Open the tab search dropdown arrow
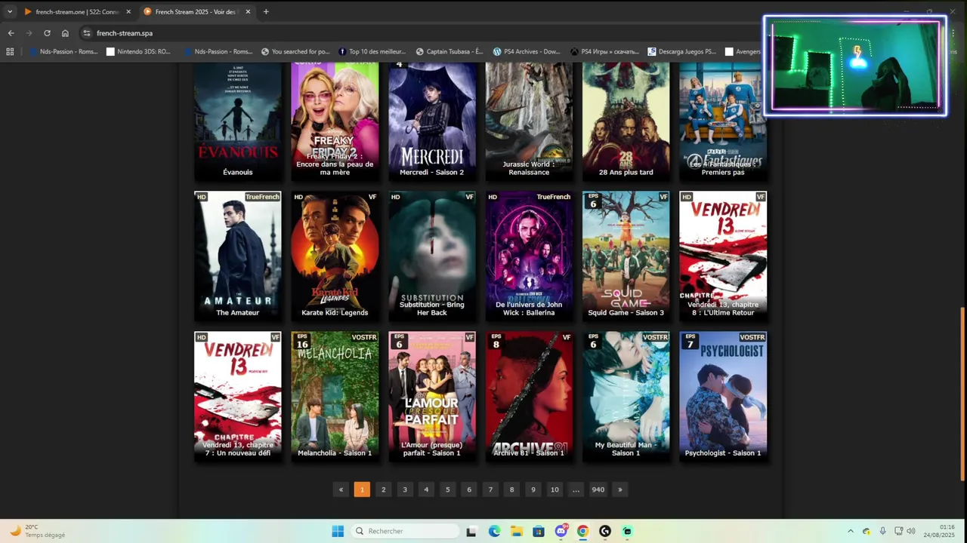 point(10,12)
